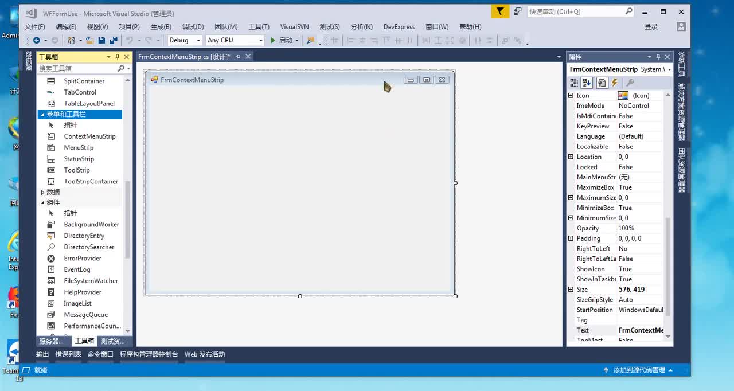
Task: Click 添加到源代码管理 in status bar
Action: [639, 370]
